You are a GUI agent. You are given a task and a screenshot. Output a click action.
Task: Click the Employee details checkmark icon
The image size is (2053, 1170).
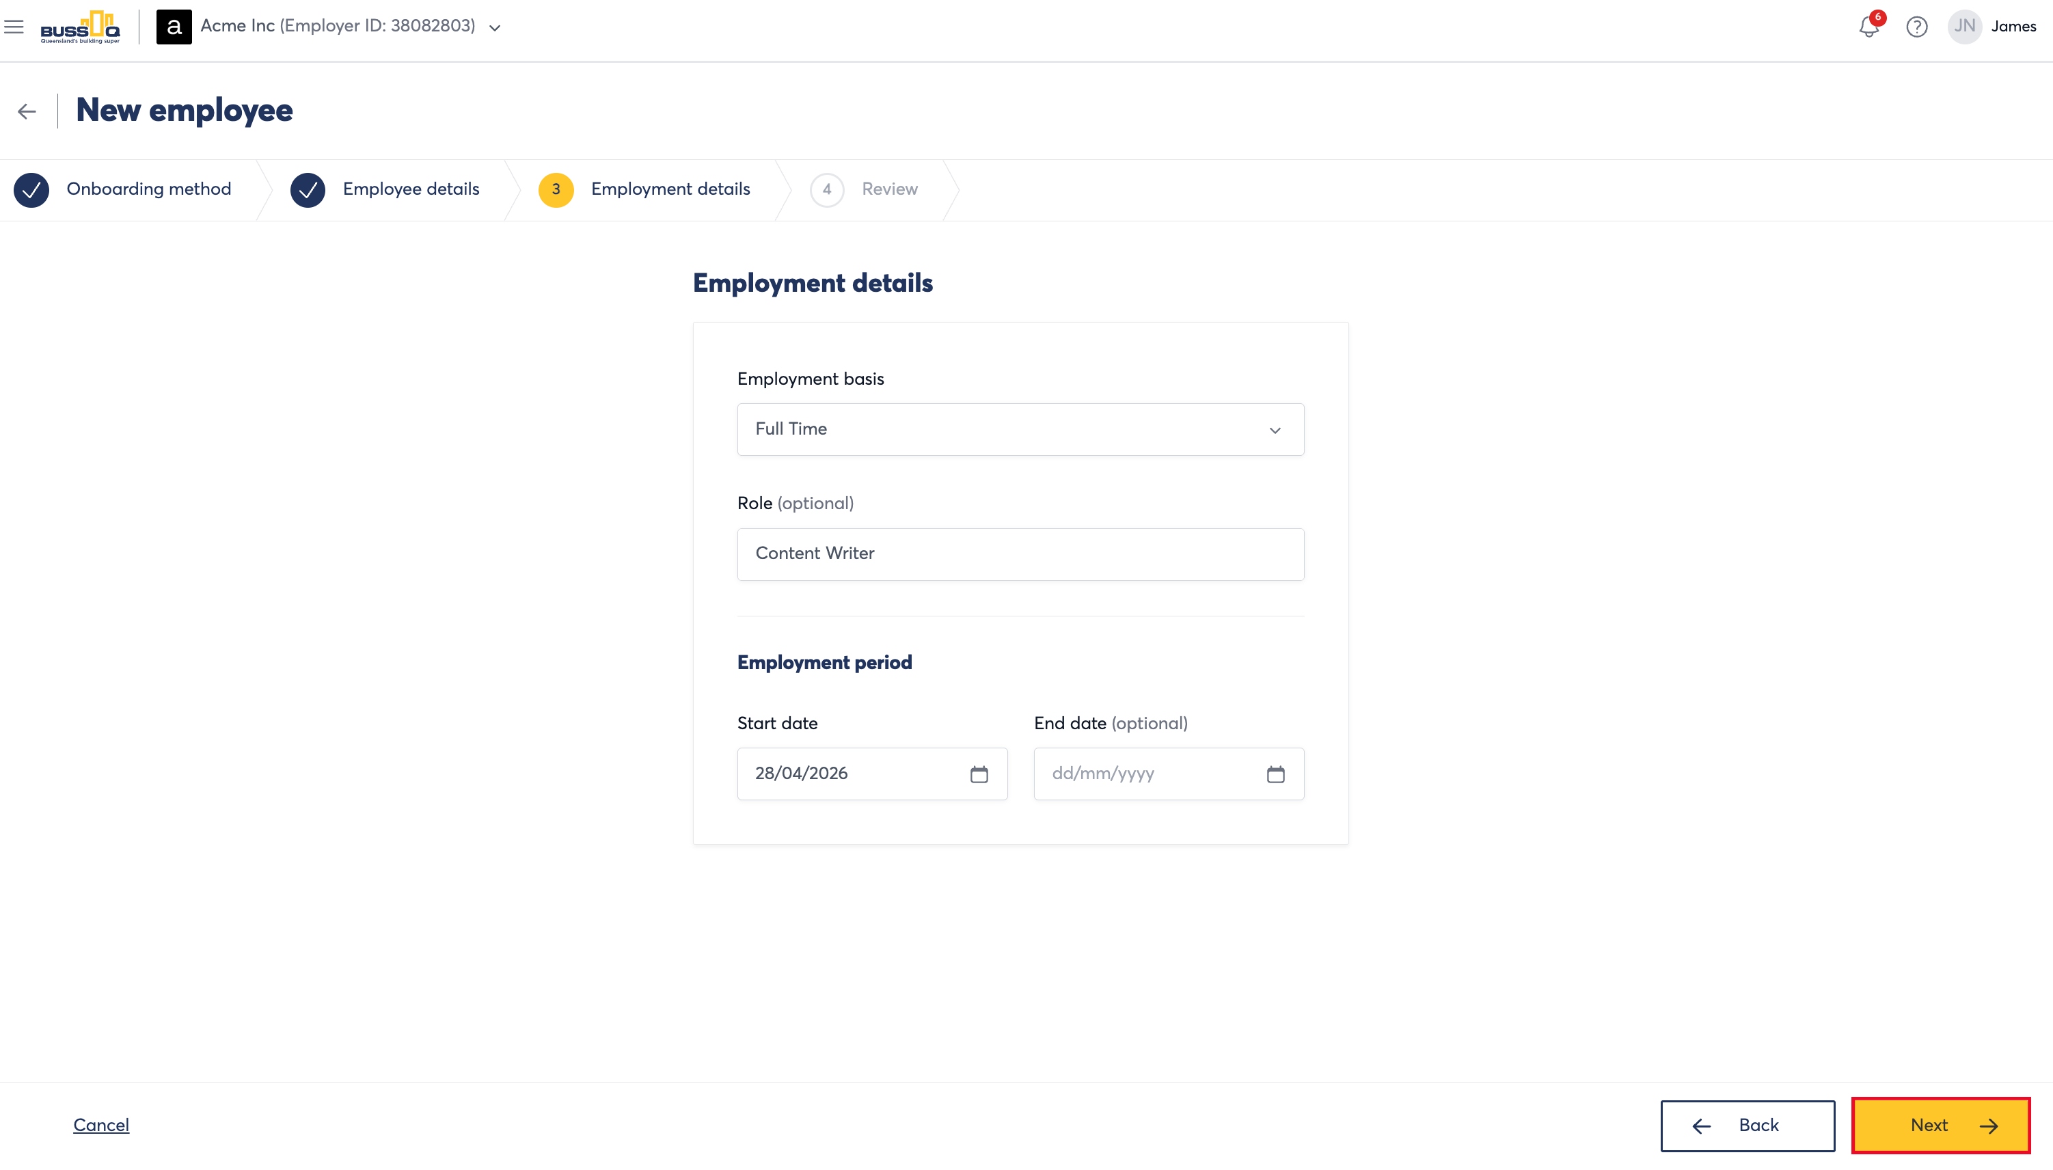308,189
